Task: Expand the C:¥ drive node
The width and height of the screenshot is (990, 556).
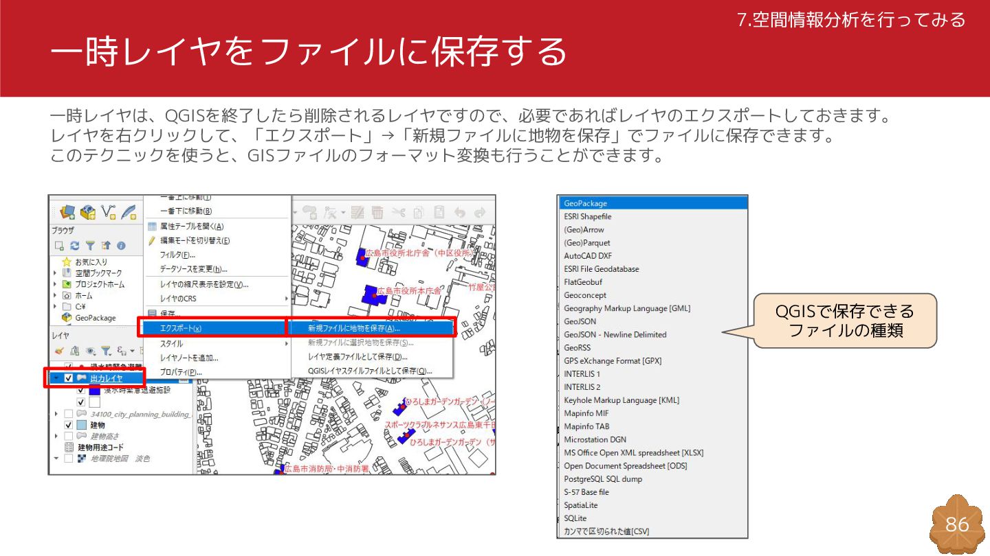Action: [56, 306]
